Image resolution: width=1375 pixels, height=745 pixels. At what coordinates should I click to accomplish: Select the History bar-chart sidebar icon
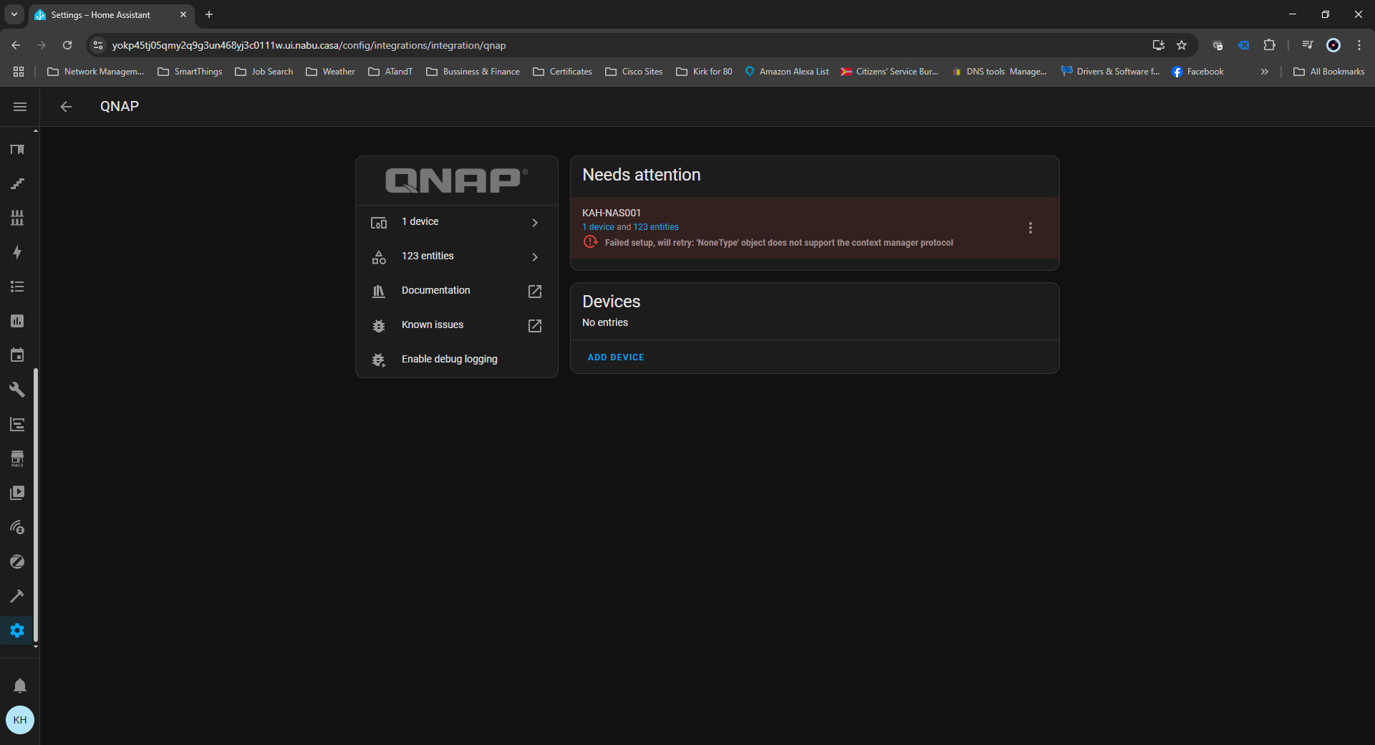coord(18,321)
